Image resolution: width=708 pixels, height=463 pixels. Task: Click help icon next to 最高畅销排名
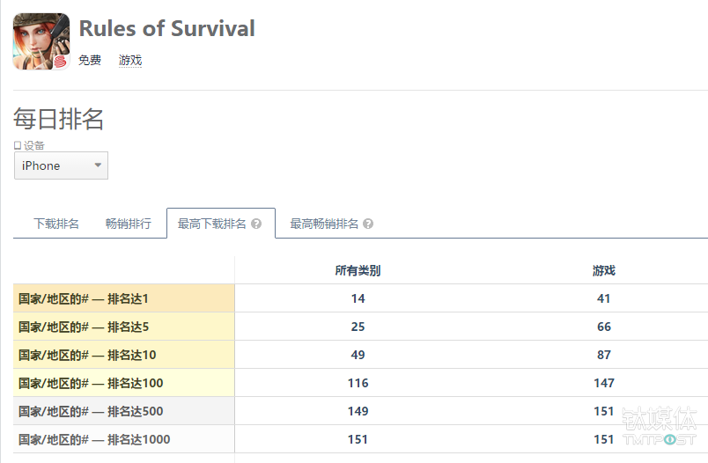(368, 224)
